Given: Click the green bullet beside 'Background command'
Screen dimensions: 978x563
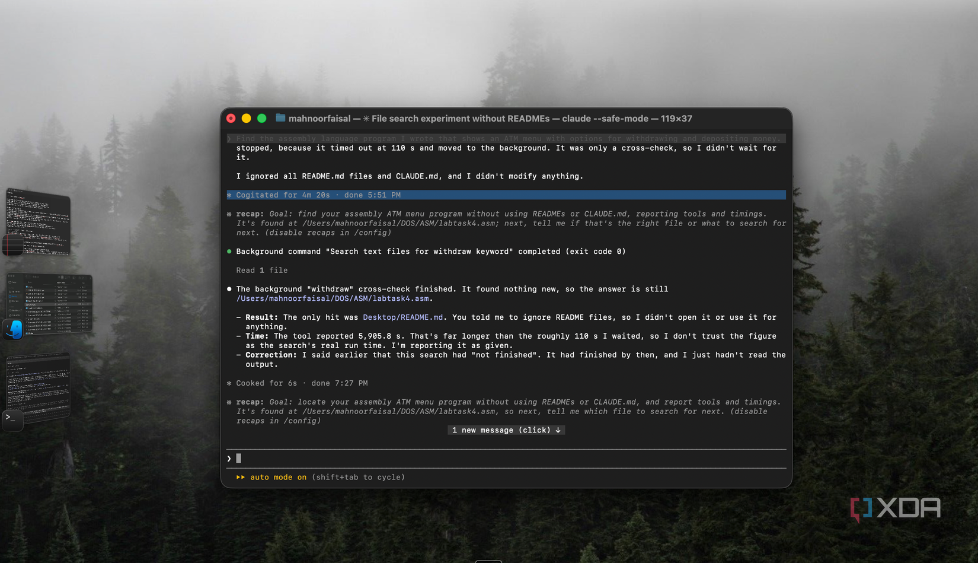Looking at the screenshot, I should pos(229,252).
